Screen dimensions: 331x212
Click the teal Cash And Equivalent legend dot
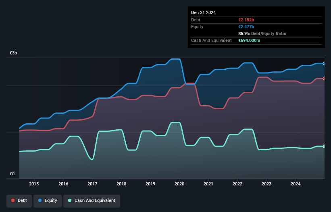click(70, 200)
